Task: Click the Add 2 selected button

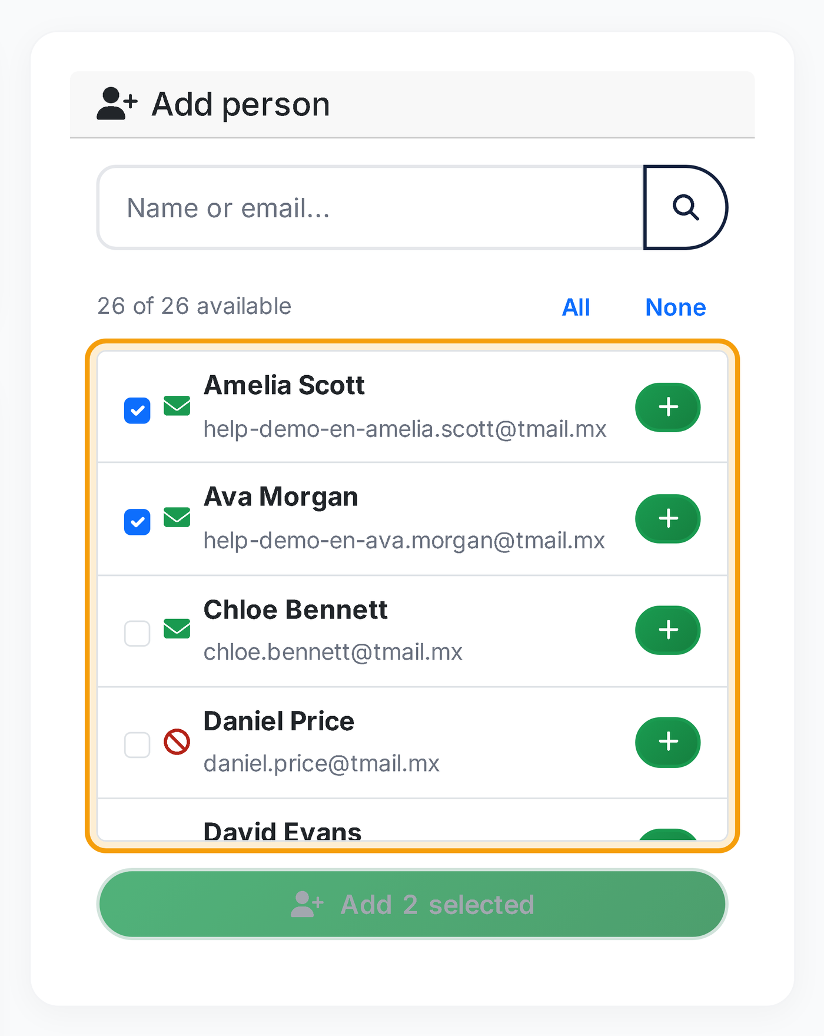Action: (x=412, y=904)
